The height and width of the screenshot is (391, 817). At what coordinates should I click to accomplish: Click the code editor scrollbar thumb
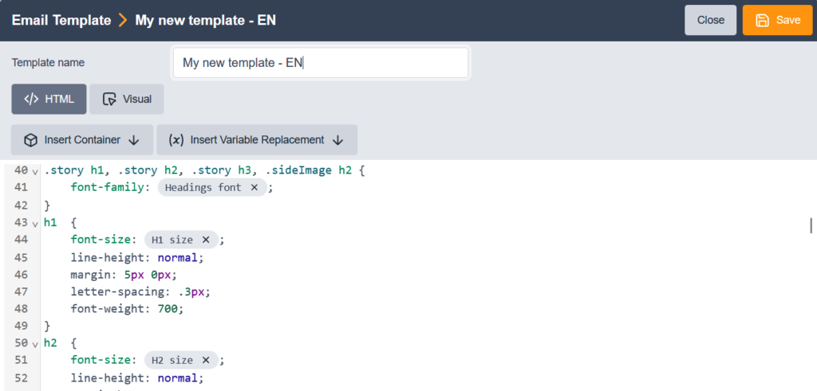click(811, 225)
